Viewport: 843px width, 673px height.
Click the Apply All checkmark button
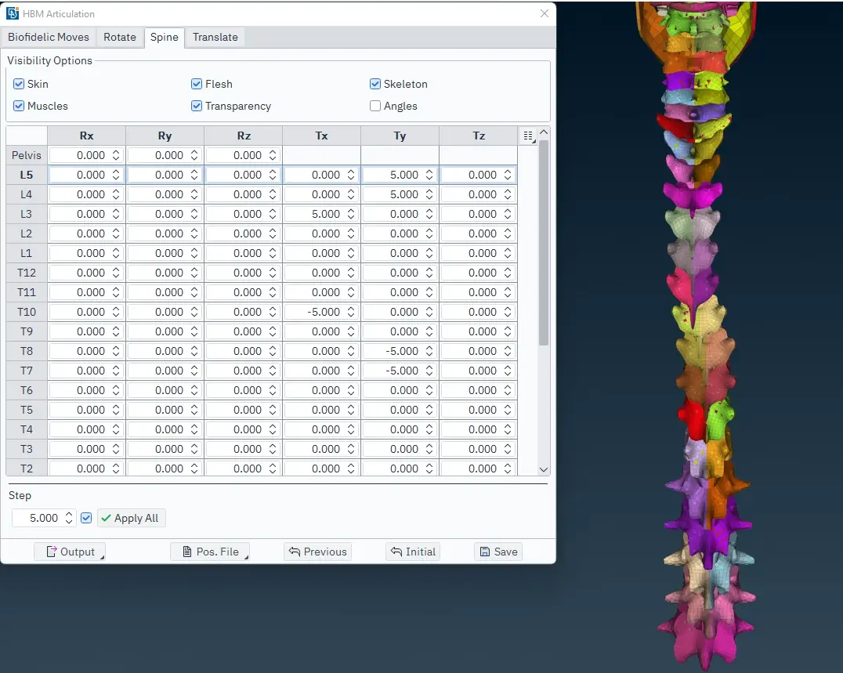coord(132,518)
